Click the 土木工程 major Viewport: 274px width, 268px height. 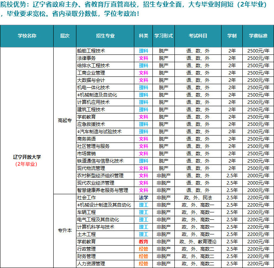click(86, 234)
